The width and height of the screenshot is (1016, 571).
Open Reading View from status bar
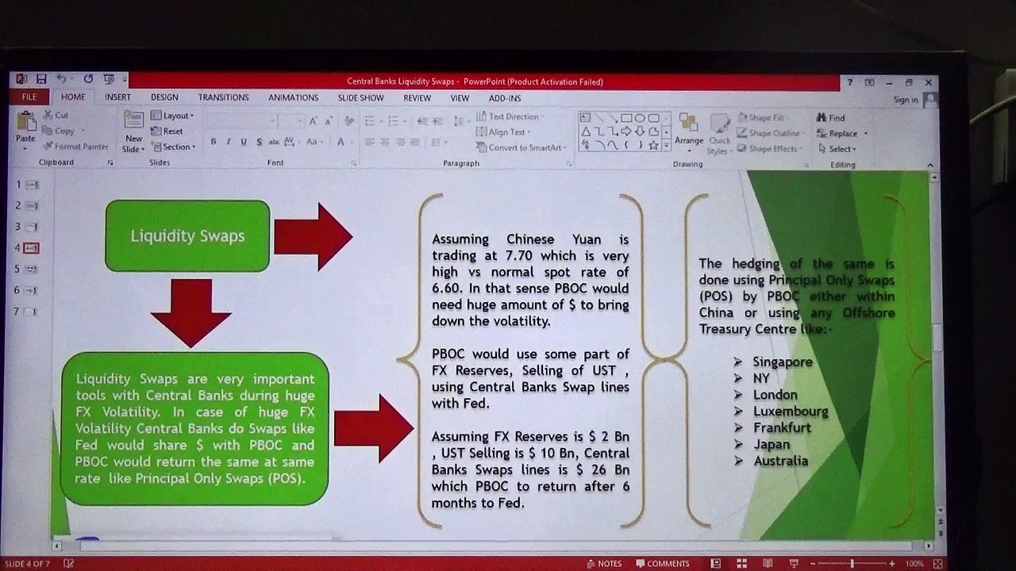coord(768,563)
